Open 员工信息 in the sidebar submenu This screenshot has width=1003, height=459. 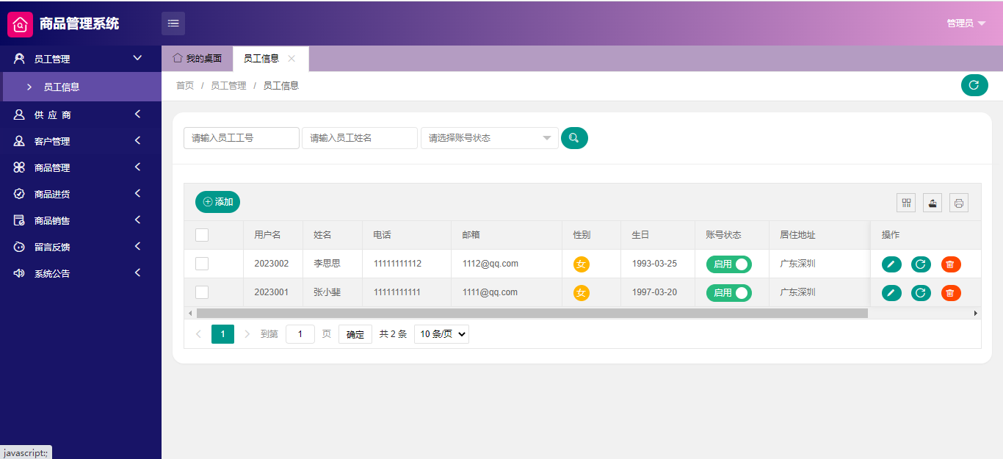[x=81, y=87]
